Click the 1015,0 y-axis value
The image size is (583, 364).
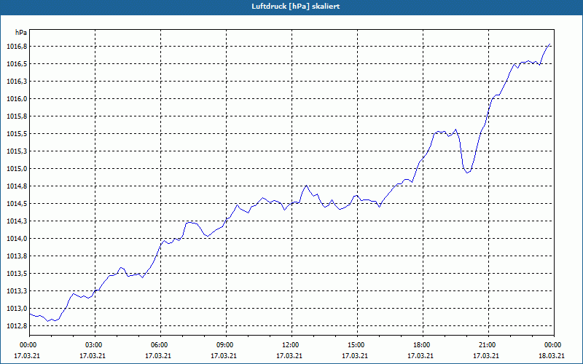click(17, 169)
